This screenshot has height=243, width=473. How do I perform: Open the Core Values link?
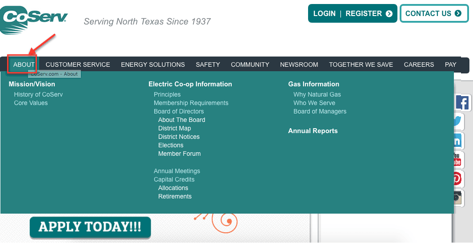31,103
